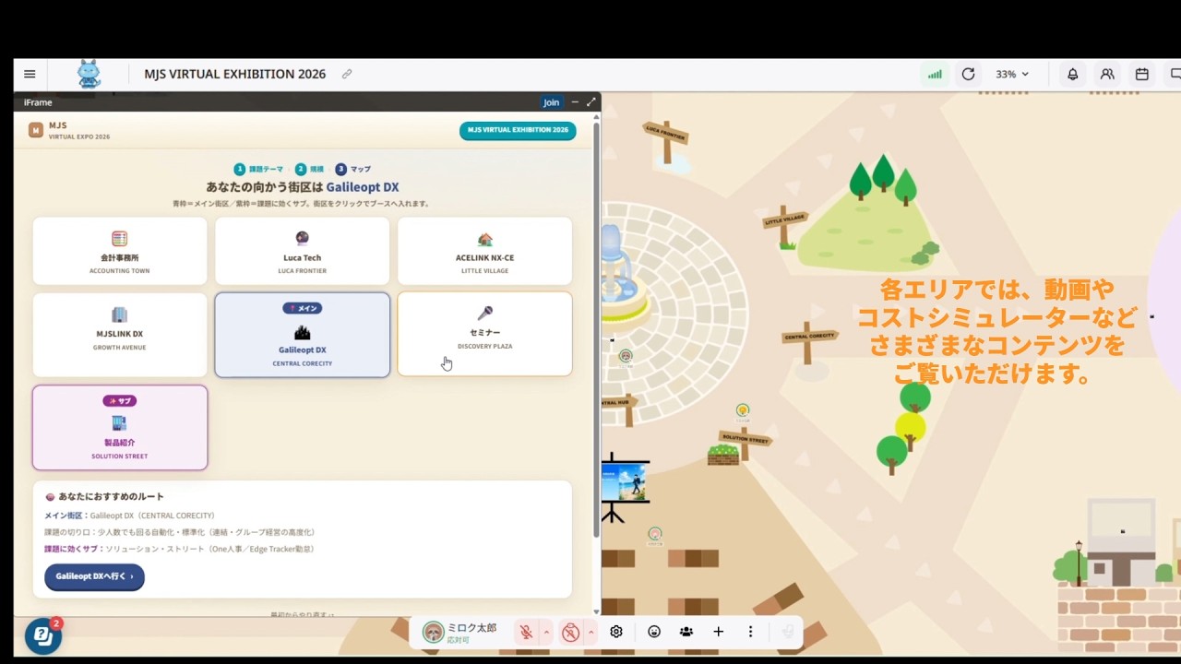
Task: Click the MJS logo badge in iFrame
Action: pos(36,130)
